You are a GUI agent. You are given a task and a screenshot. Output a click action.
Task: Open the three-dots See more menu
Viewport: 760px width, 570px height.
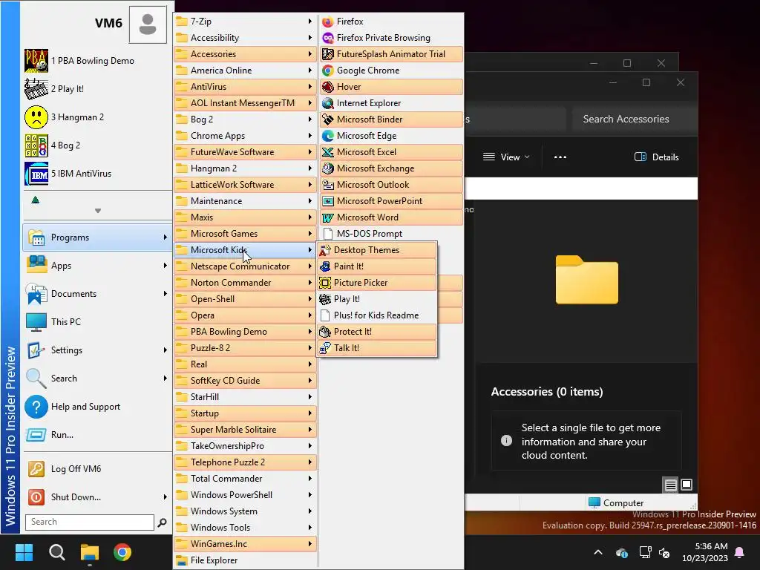pyautogui.click(x=560, y=157)
